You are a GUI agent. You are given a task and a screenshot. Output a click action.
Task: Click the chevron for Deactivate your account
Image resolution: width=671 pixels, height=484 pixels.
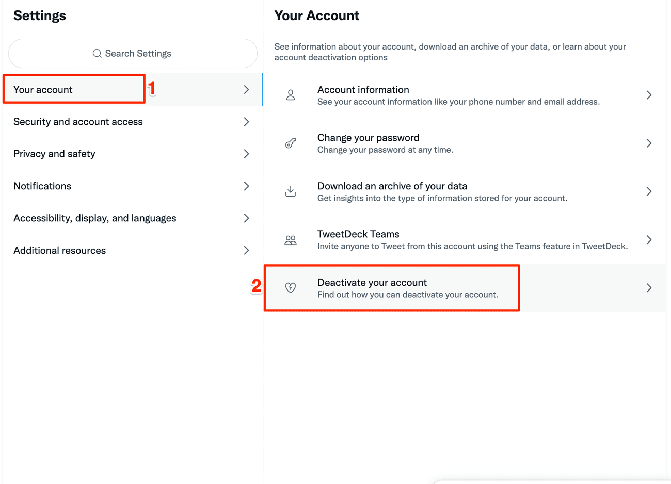click(x=649, y=288)
